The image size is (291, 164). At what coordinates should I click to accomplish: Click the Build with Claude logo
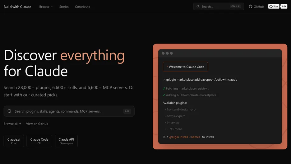pos(17,7)
